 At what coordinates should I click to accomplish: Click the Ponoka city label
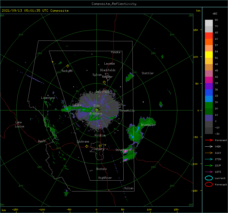(x=116, y=52)
